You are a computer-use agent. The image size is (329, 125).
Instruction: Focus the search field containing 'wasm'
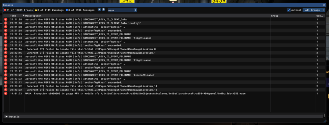121,10
